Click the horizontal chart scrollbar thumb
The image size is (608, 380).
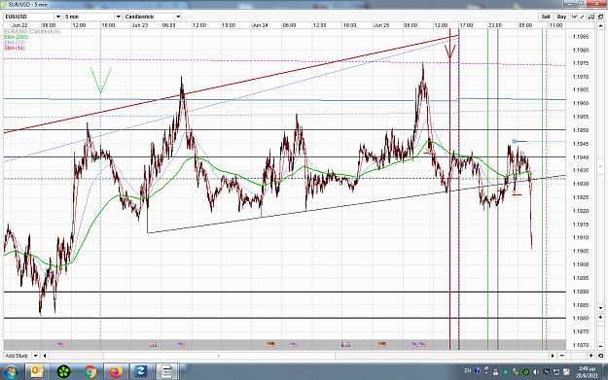pyautogui.click(x=219, y=356)
